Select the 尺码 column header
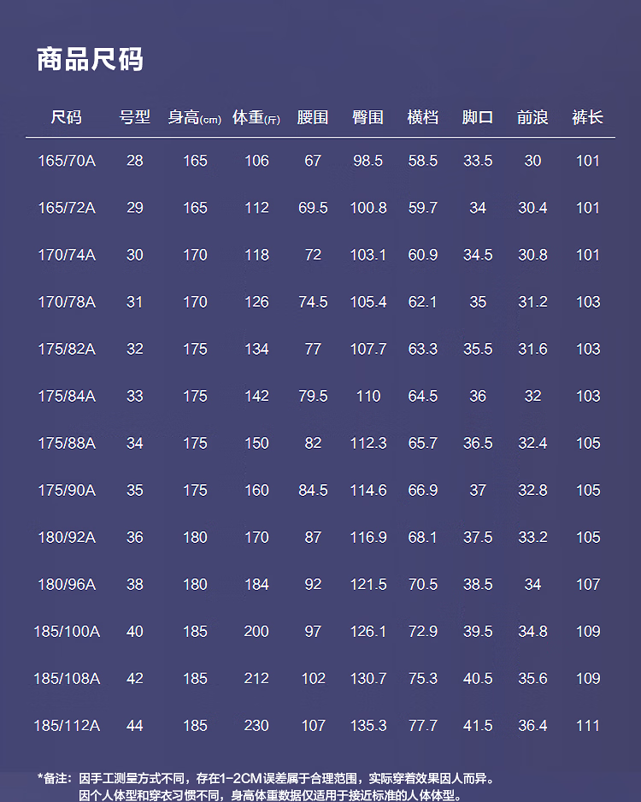Screen dimensions: 641x802 (67, 117)
